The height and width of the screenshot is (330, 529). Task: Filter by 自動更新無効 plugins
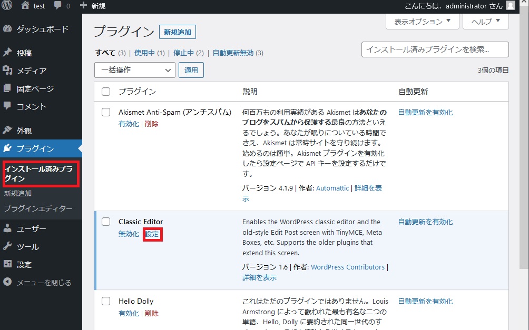tap(233, 53)
